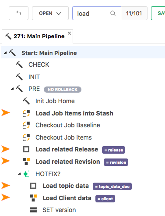Click the green SAVE button
The image size is (165, 216).
[158, 13]
